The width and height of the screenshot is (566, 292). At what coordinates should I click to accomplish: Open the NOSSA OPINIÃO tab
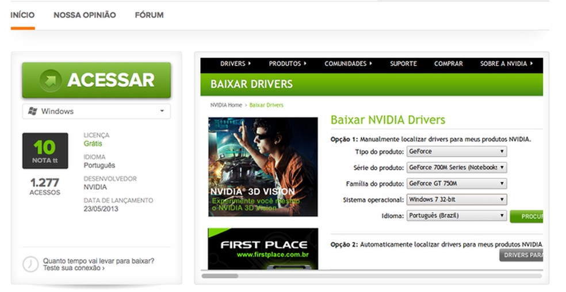tap(85, 15)
